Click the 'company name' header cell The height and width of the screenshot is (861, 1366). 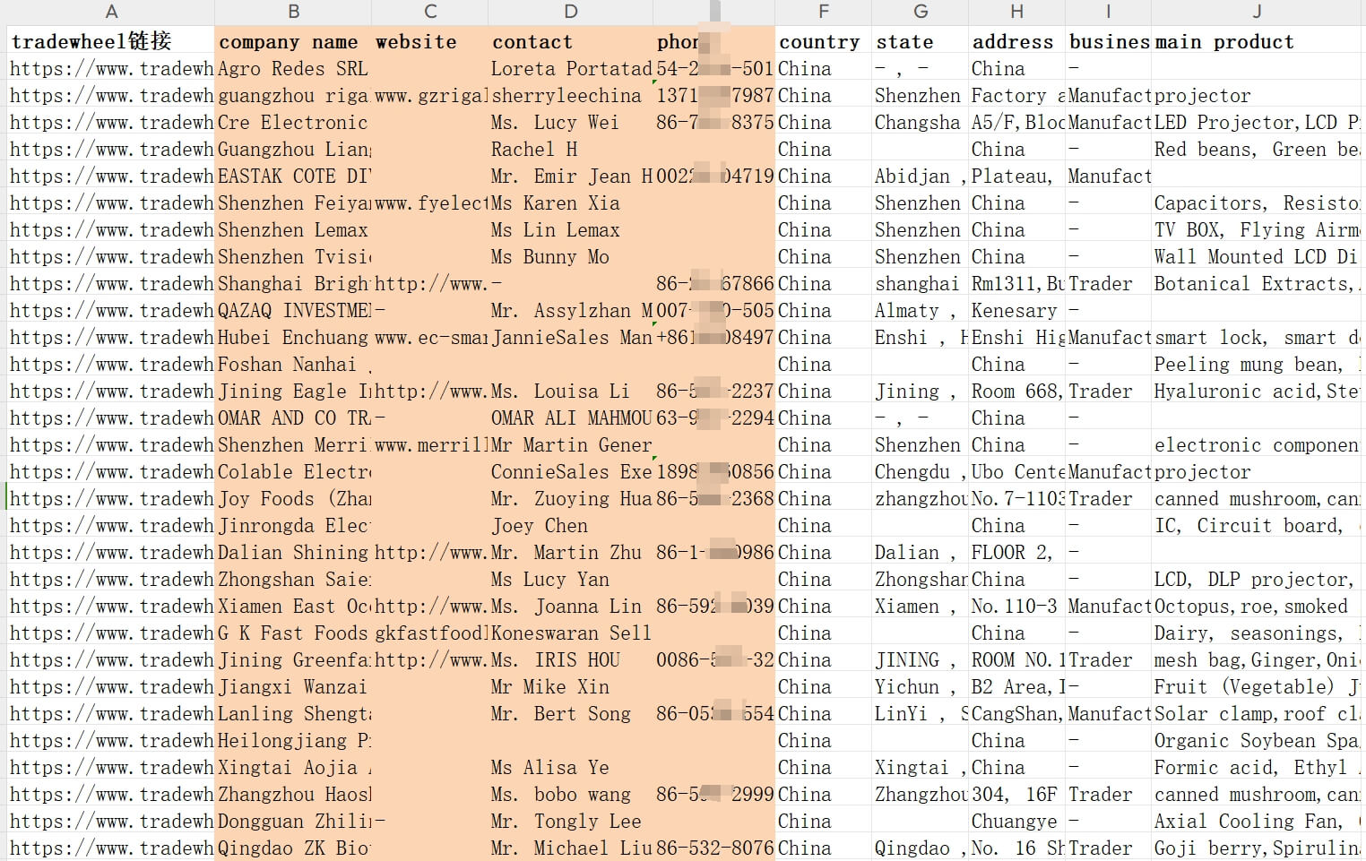coord(293,41)
